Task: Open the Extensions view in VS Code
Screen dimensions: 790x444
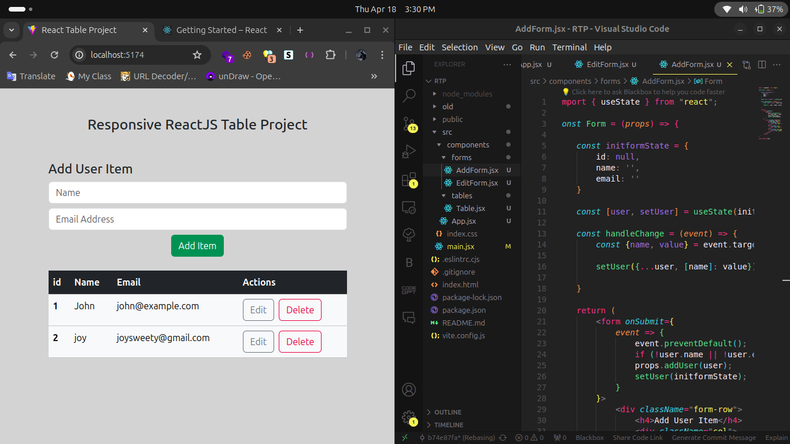Action: point(409,179)
